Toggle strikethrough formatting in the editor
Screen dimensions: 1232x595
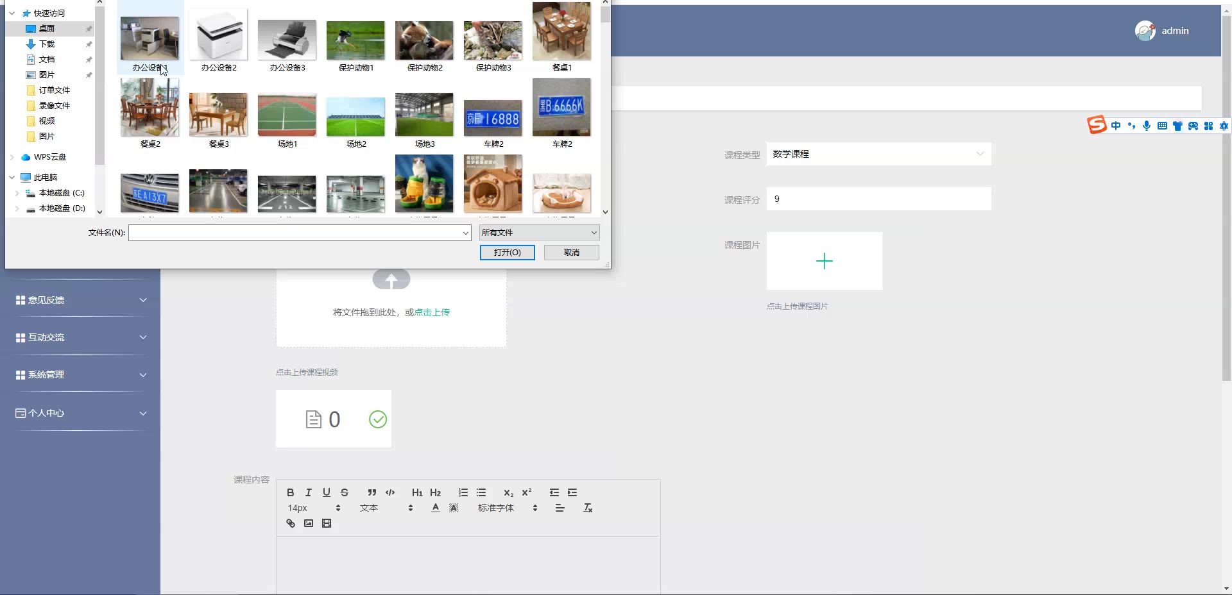[x=345, y=492]
